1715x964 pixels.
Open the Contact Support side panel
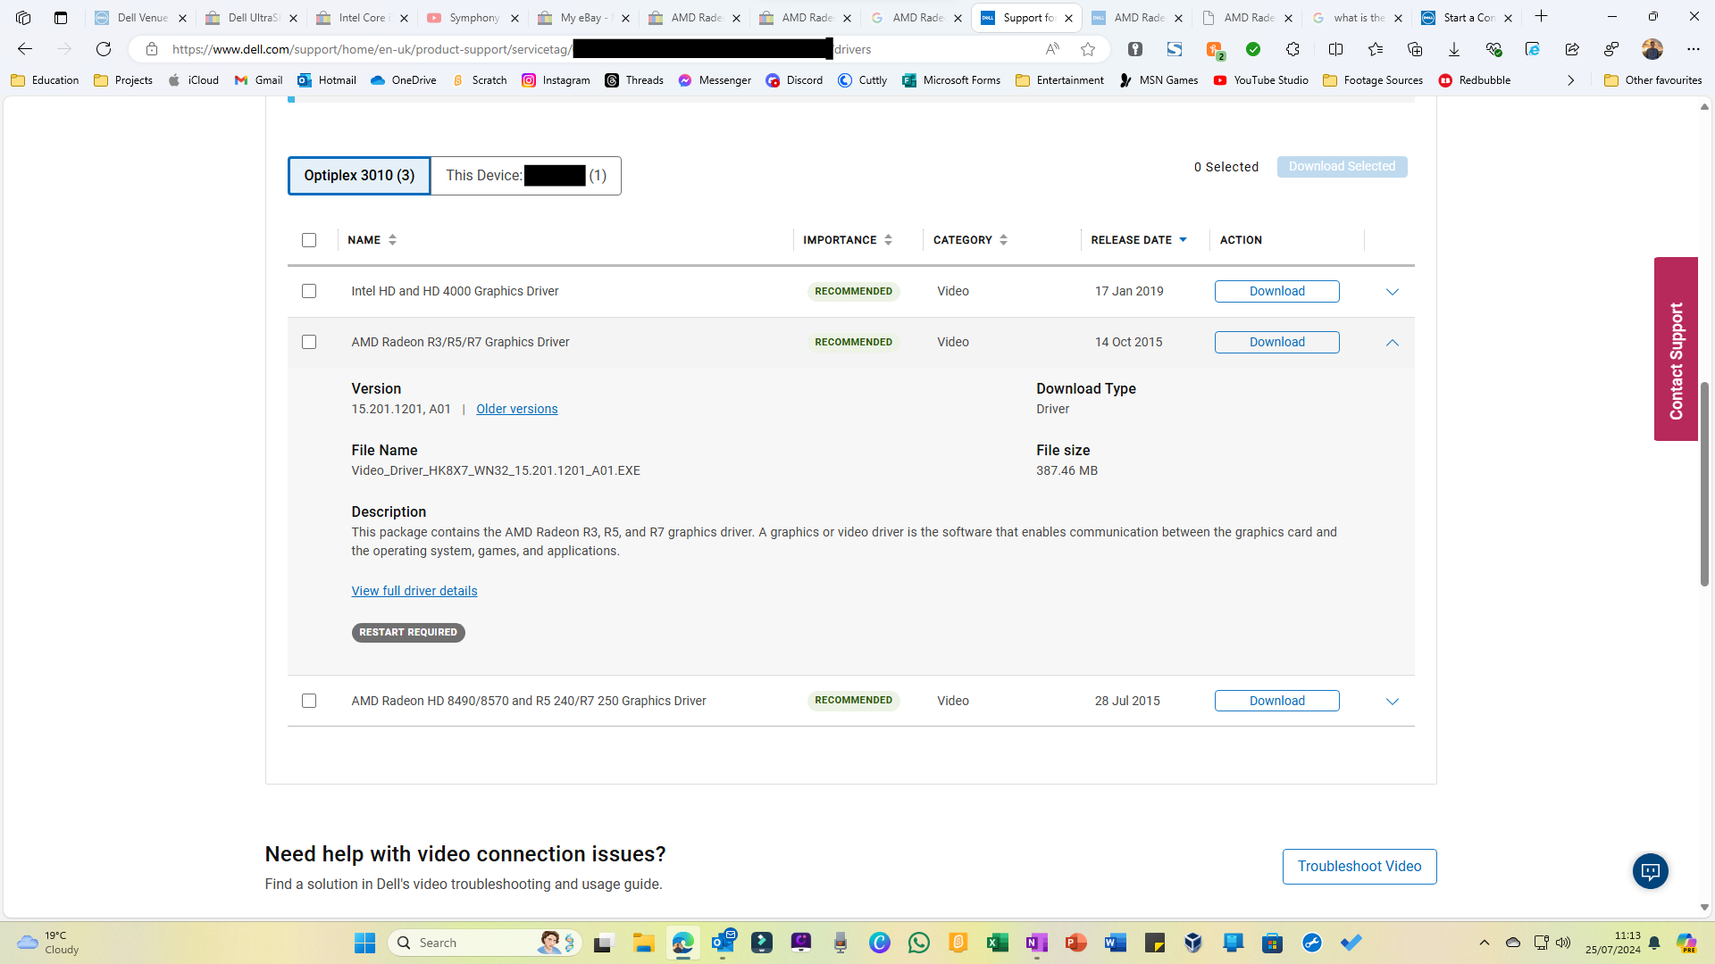pos(1676,349)
